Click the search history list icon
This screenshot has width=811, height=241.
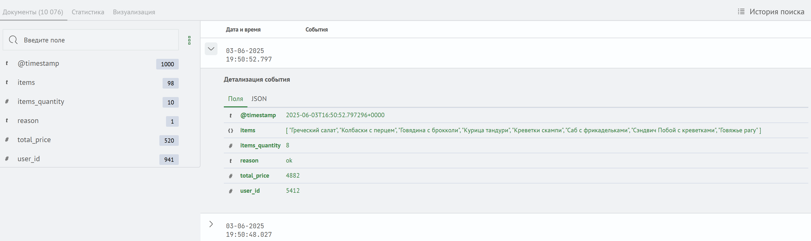[x=741, y=12]
